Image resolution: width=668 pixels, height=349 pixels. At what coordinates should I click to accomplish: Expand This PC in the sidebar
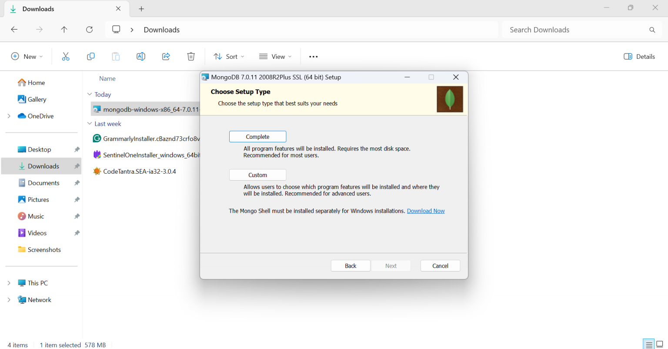click(x=9, y=282)
